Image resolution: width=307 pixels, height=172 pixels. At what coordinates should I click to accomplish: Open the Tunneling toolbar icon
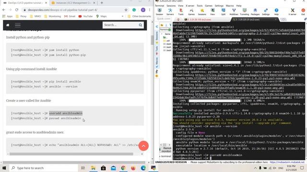pyautogui.click(x=244, y=11)
